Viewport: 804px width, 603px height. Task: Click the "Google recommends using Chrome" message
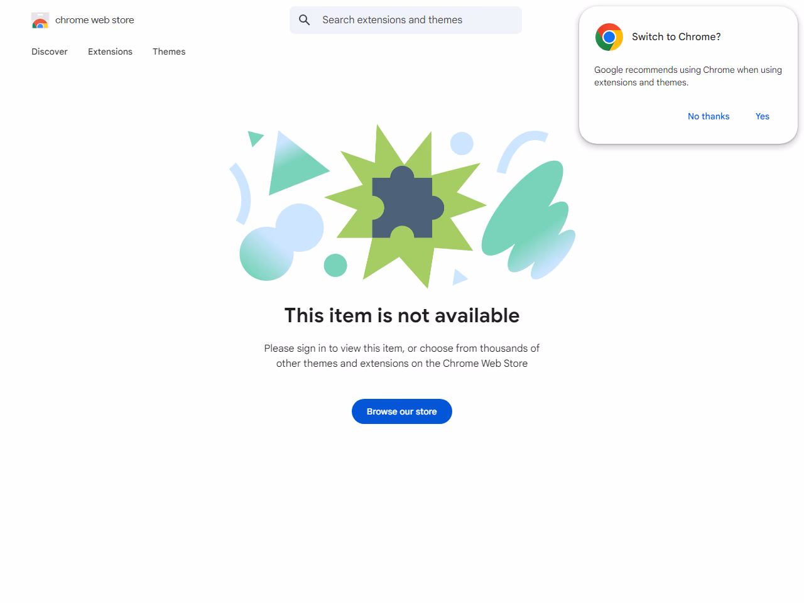click(x=688, y=76)
